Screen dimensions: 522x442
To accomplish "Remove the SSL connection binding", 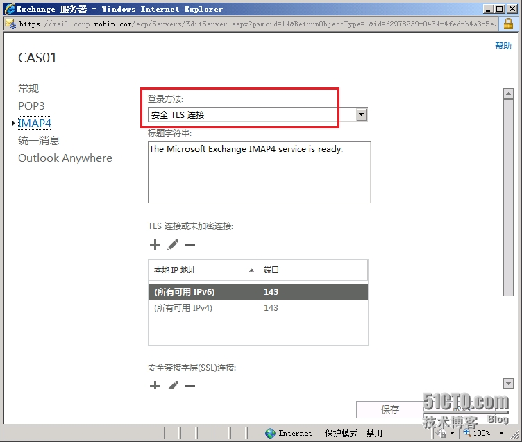I will pos(190,386).
